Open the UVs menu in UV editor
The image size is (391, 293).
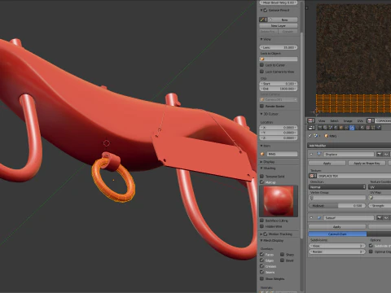point(360,120)
